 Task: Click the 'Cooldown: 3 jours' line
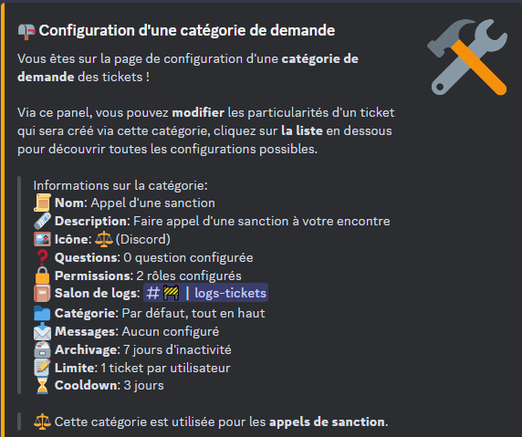110,385
